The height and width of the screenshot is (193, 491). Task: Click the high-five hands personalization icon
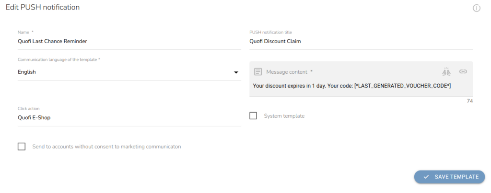click(x=446, y=72)
